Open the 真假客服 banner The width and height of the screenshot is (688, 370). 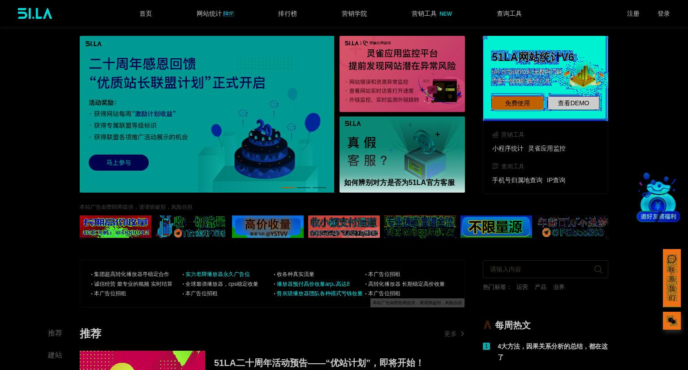coord(402,155)
